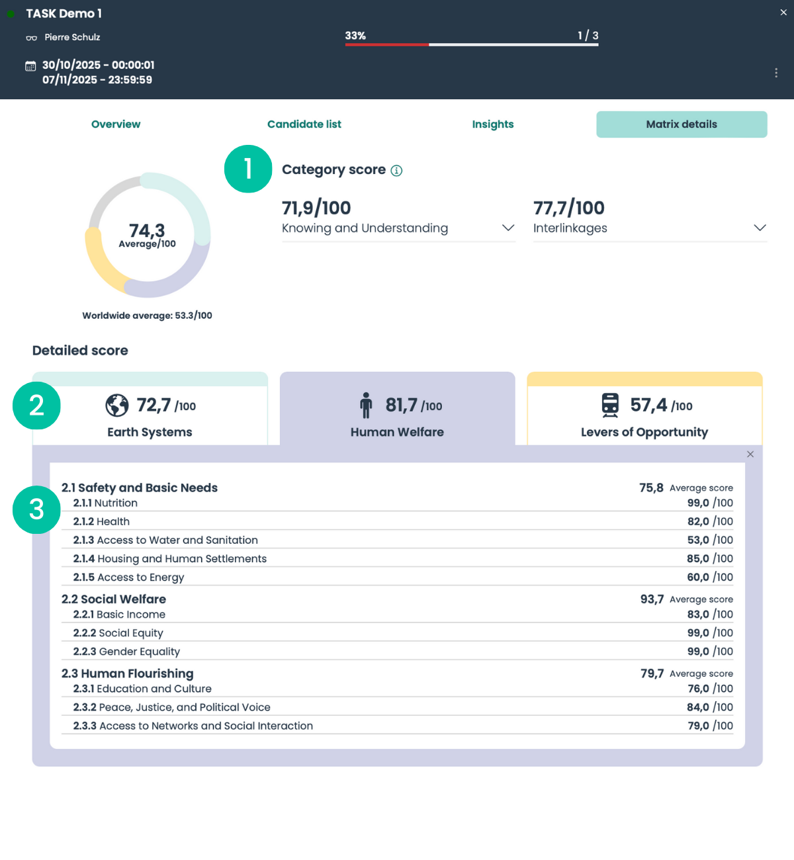Select the Earth Systems score card
Screen dimensions: 794x860
(x=150, y=415)
